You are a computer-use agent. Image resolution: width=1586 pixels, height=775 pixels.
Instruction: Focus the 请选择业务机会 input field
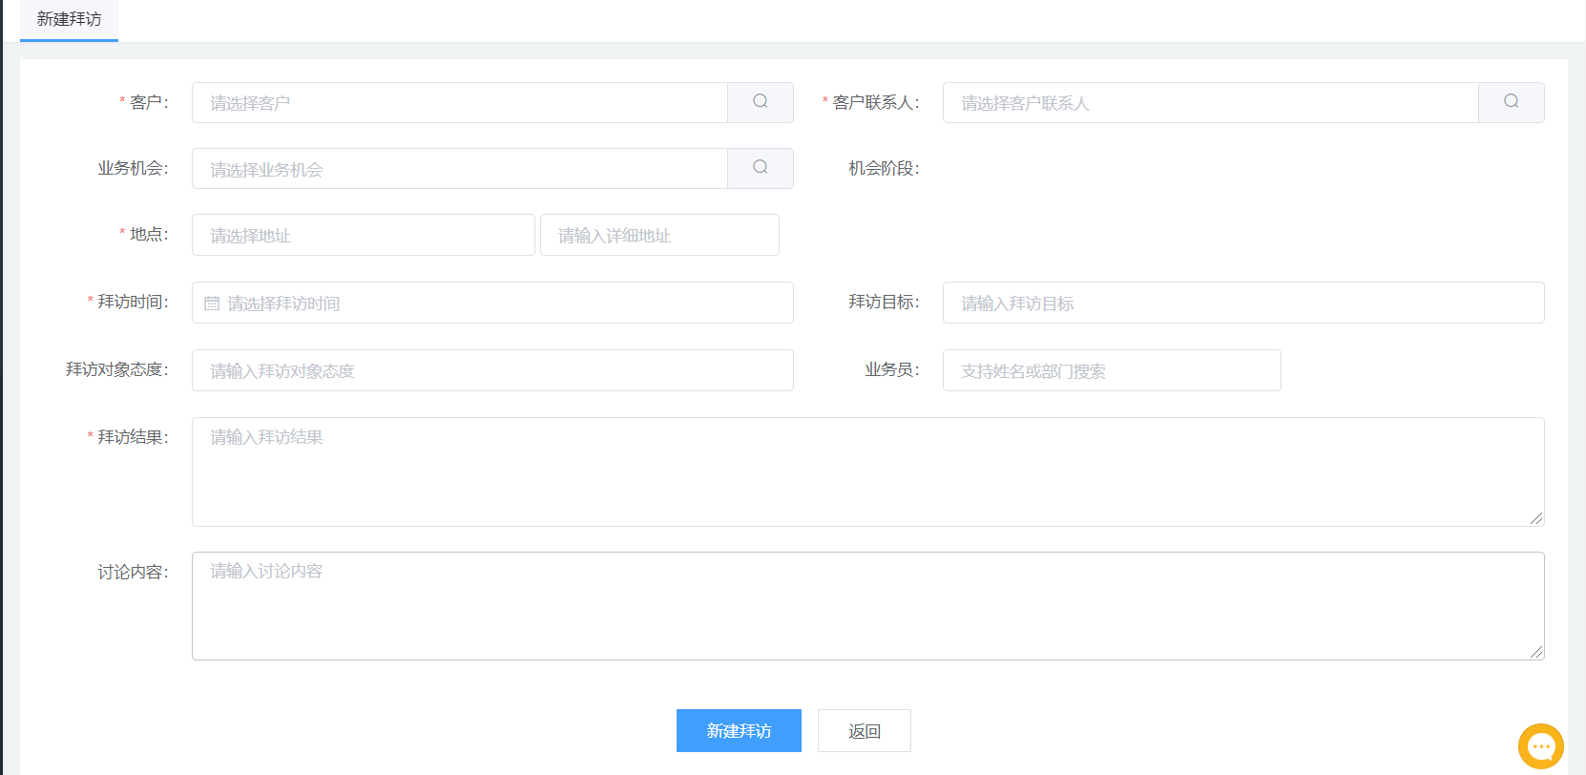tap(459, 169)
